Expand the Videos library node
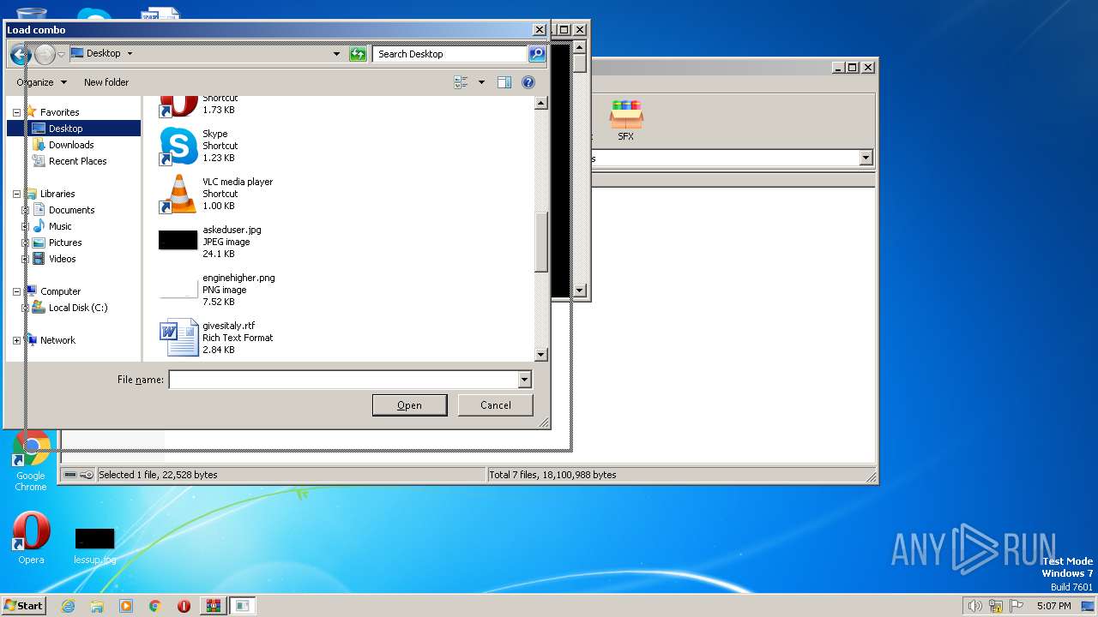The image size is (1098, 617). point(25,259)
